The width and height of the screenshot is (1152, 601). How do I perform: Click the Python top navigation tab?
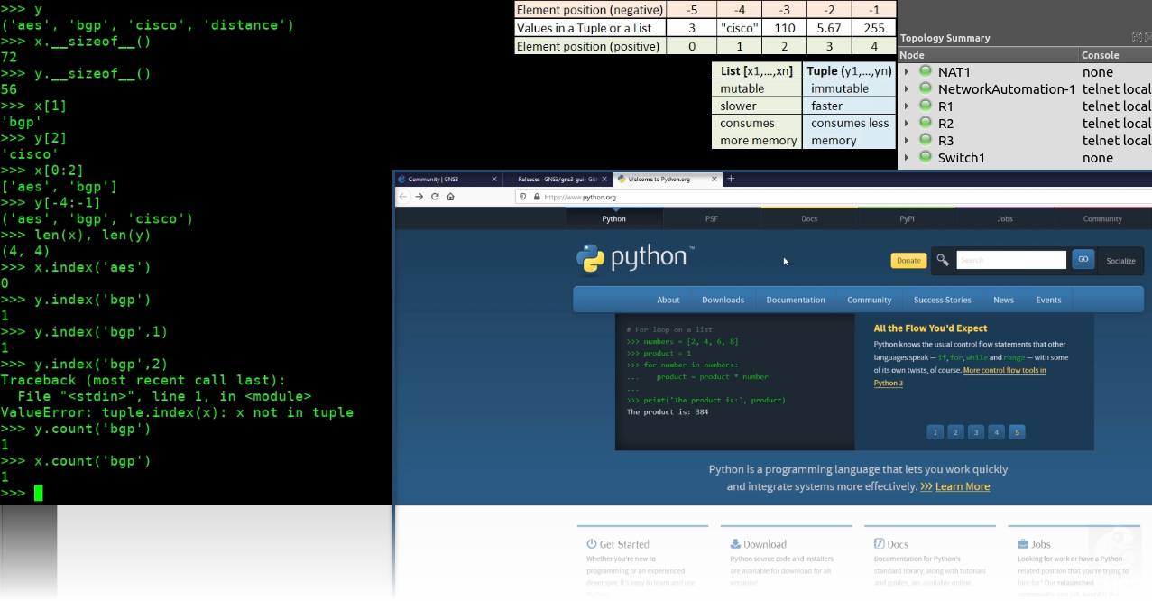pyautogui.click(x=613, y=218)
